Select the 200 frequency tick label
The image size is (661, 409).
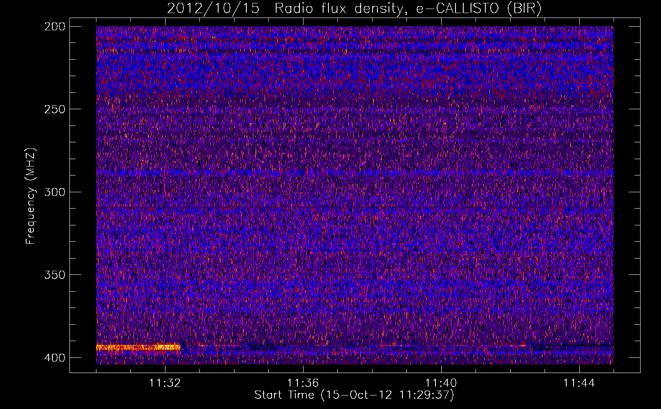pyautogui.click(x=54, y=27)
